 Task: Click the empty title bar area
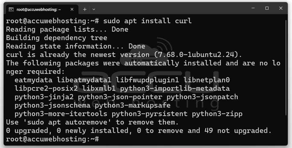click(171, 8)
